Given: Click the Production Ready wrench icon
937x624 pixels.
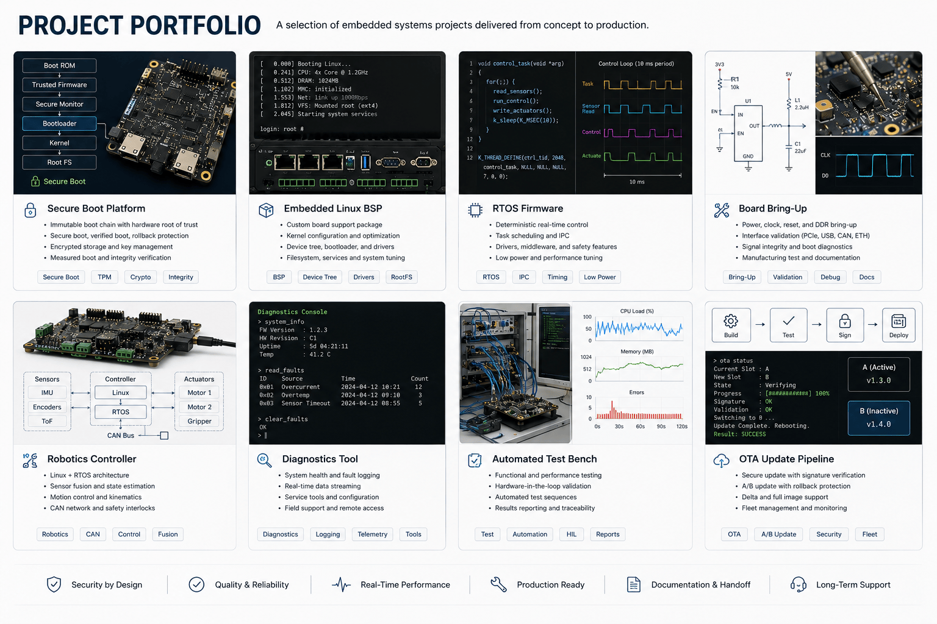Looking at the screenshot, I should coord(498,584).
